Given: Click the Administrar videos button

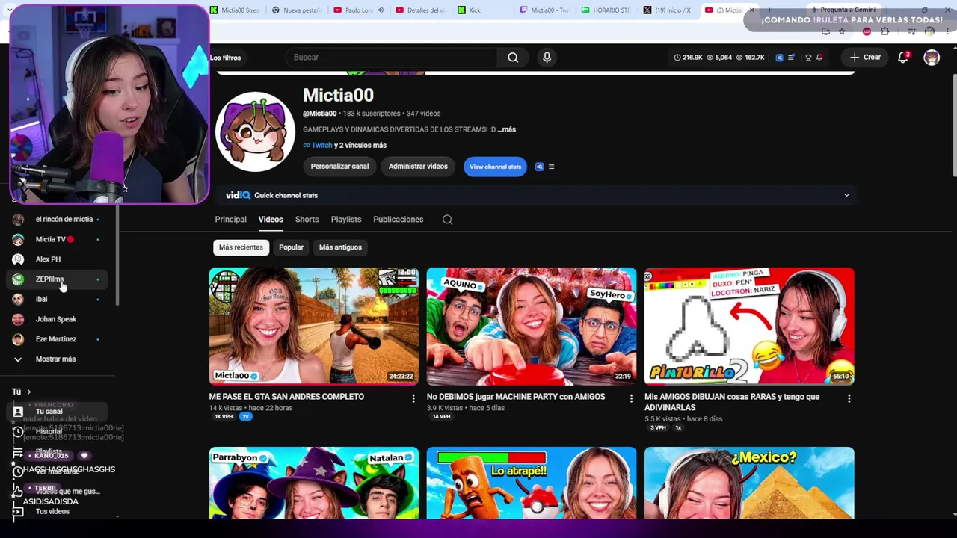Looking at the screenshot, I should (418, 167).
